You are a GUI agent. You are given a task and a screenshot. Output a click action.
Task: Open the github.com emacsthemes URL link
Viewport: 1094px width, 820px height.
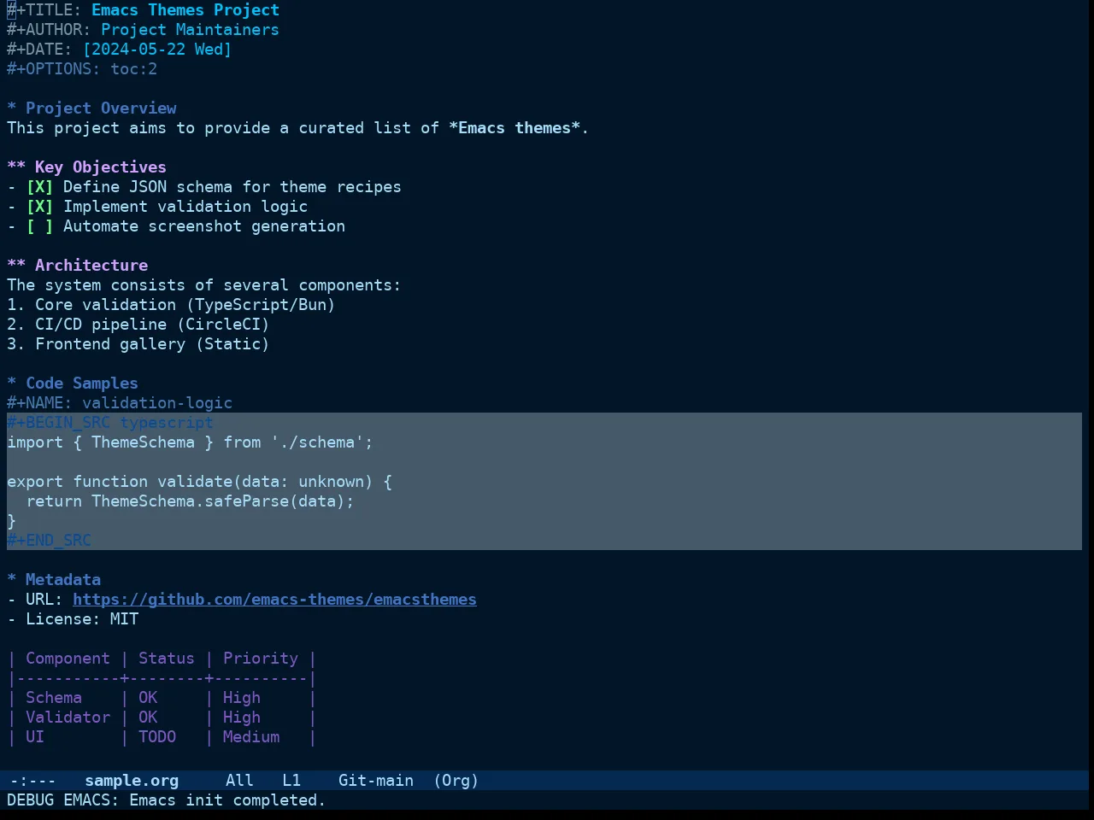(274, 600)
